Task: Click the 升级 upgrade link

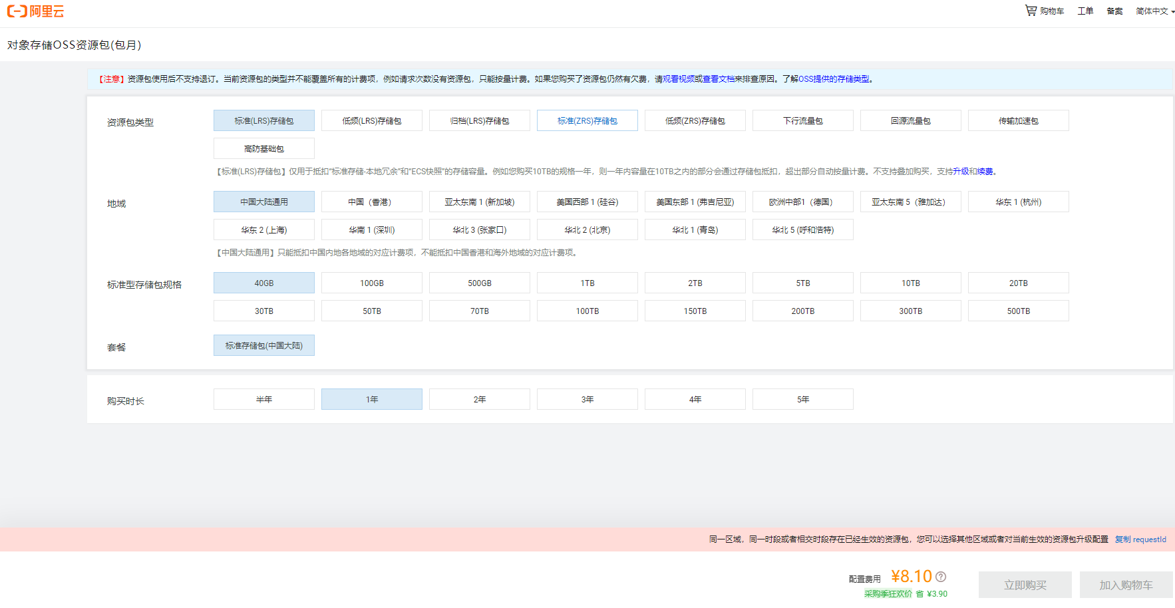Action: [x=961, y=172]
